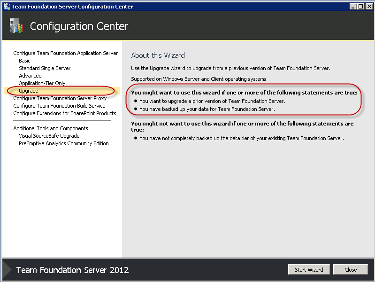Open Visual SourceSafe Upgrade tool
The image size is (375, 282).
click(x=49, y=136)
